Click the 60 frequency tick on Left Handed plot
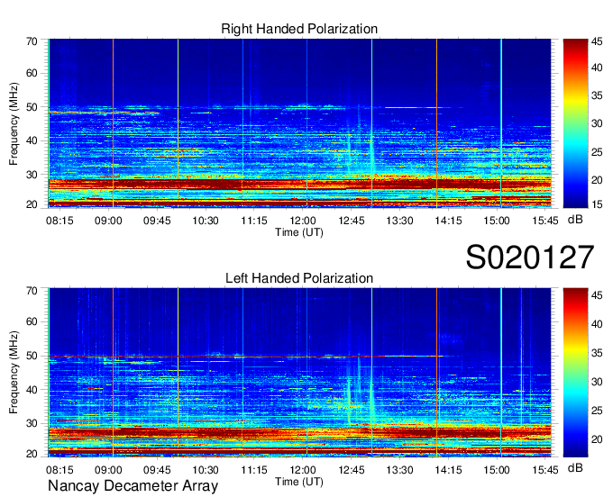 [x=32, y=322]
